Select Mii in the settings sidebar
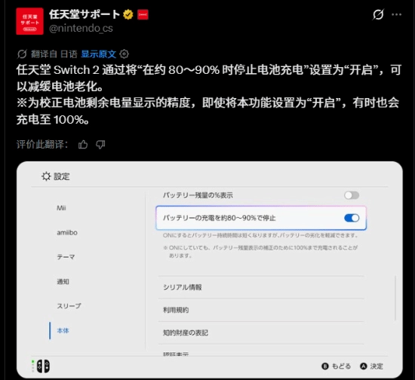 pyautogui.click(x=61, y=208)
